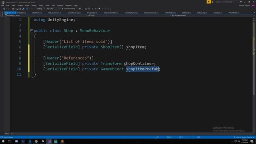Open the shopItemPrefab member dropdown
The height and width of the screenshot is (144, 256).
pyautogui.click(x=212, y=16)
